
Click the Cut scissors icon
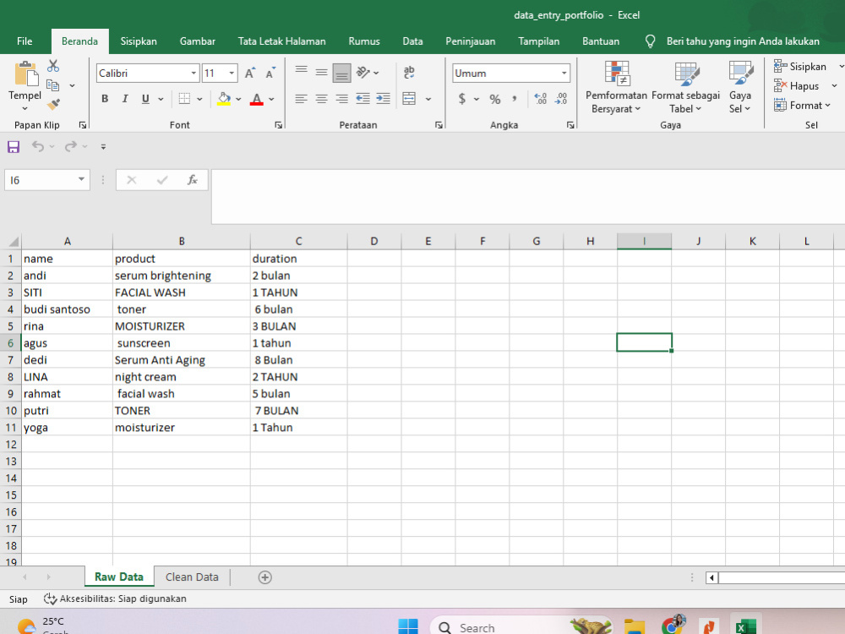[52, 66]
